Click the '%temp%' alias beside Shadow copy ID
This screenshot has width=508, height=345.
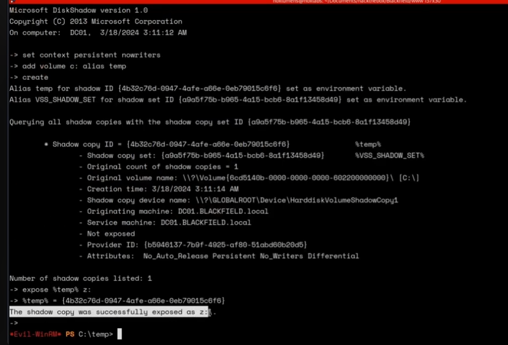368,144
